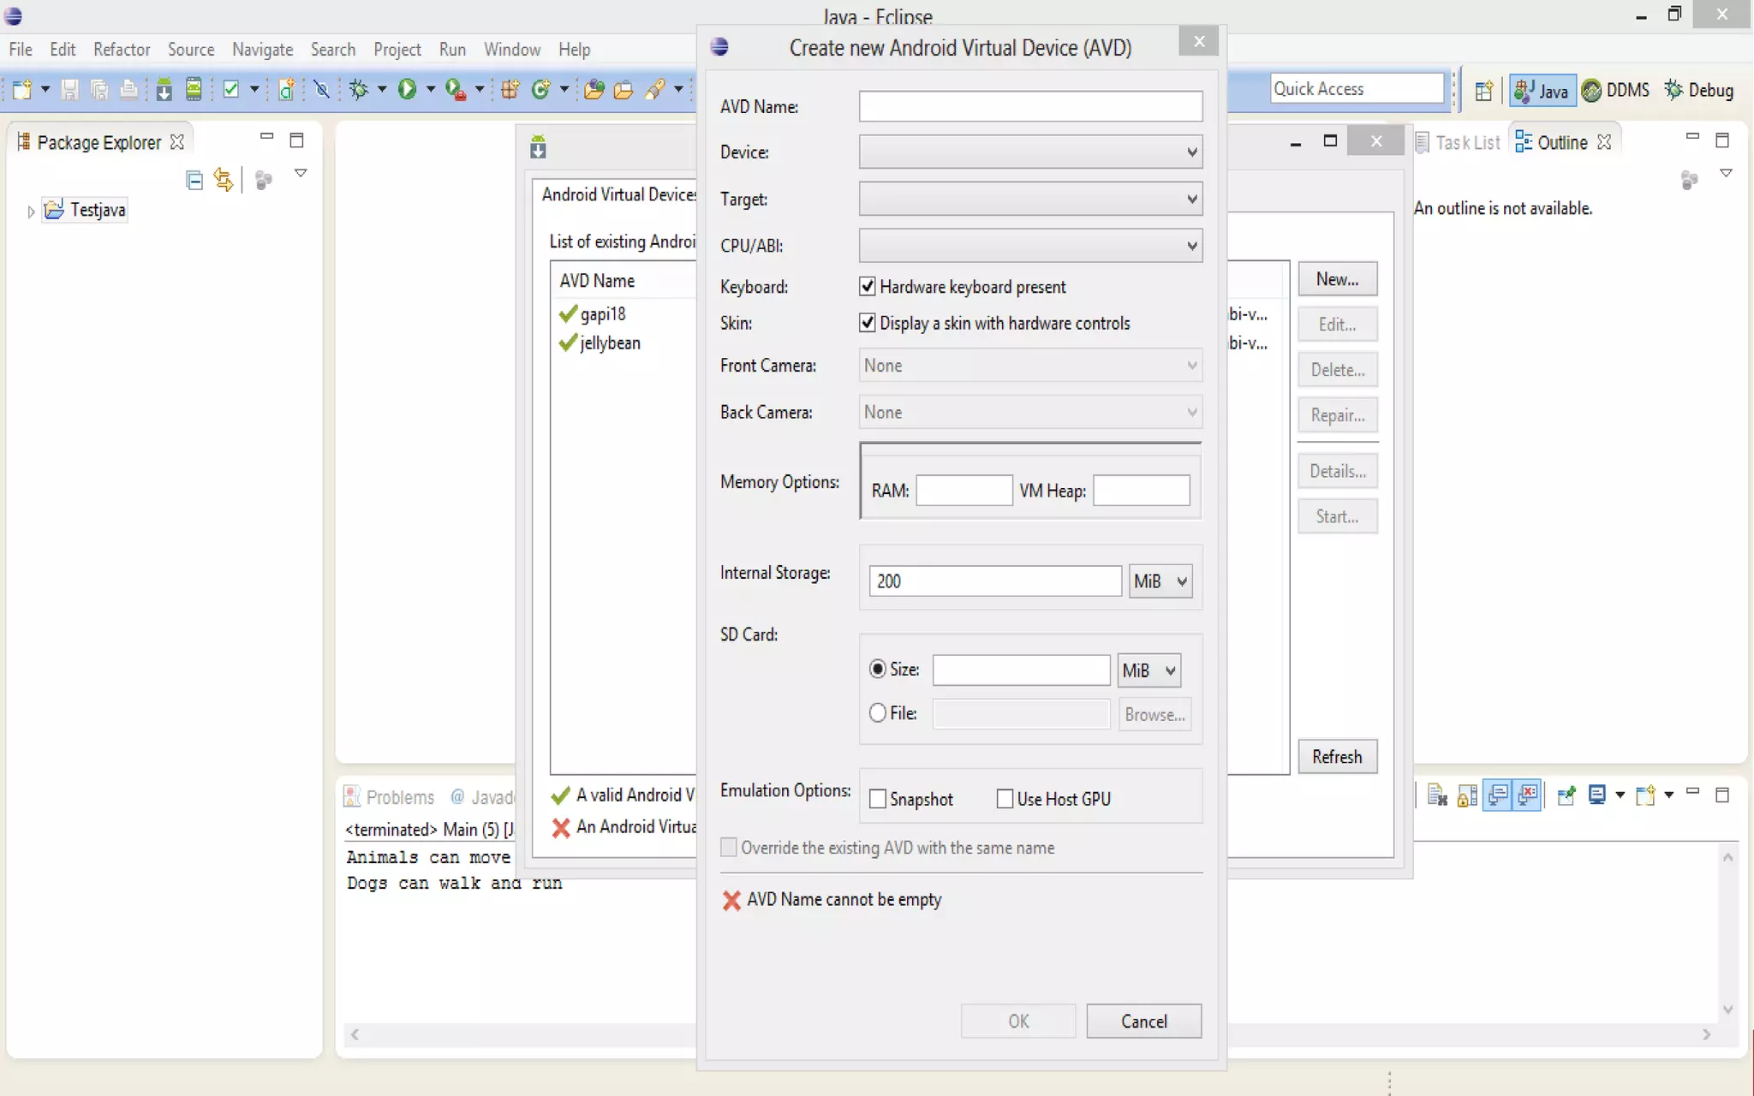The width and height of the screenshot is (1754, 1096).
Task: Uncheck Hardware keyboard present checkbox
Action: coord(868,287)
